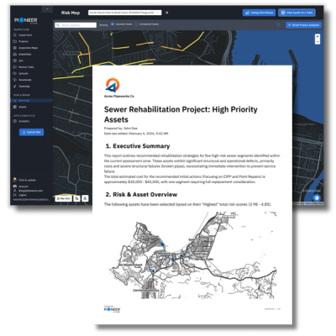Click the Acme Pipeworks Co logo in report
This screenshot has height=336, width=336.
(113, 85)
